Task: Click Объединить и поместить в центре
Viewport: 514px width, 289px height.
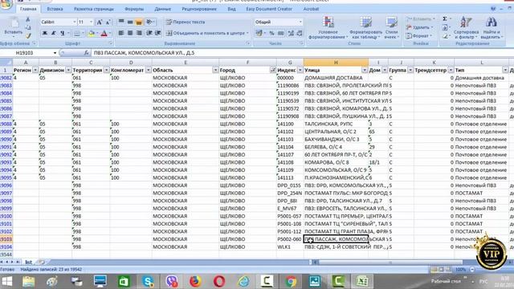Action: coord(207,33)
